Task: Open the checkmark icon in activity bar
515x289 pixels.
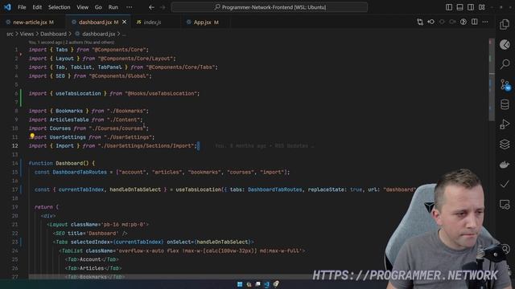Action: 505,184
